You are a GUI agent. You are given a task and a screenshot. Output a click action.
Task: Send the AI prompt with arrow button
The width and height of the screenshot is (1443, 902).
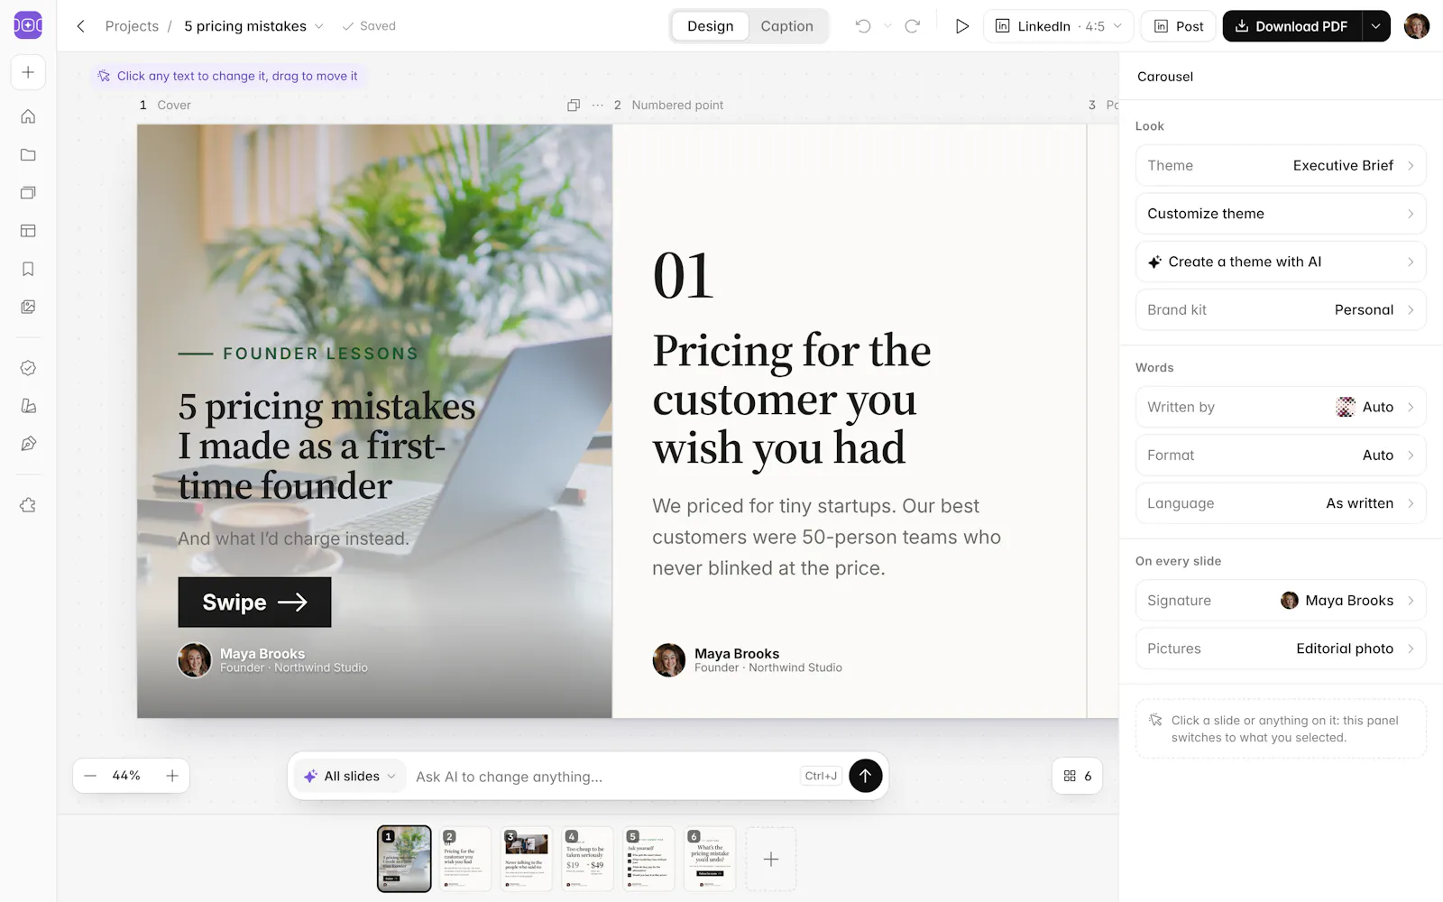[x=865, y=776]
